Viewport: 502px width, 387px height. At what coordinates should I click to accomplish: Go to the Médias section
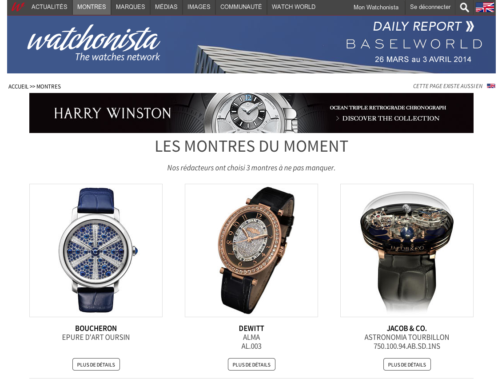click(166, 7)
